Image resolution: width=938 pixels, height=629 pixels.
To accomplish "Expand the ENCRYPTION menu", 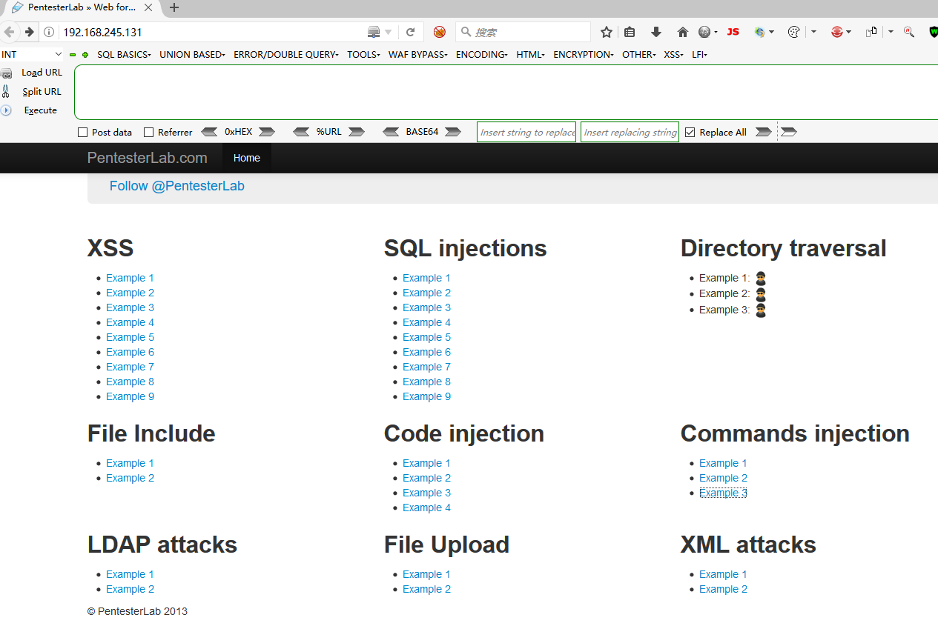I will [x=584, y=55].
